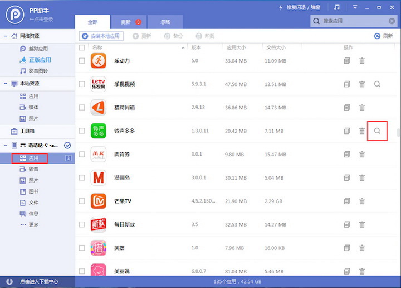
Task: Clear search with the X icon
Action: [392, 21]
